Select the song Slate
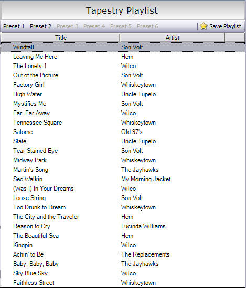 tap(20, 141)
